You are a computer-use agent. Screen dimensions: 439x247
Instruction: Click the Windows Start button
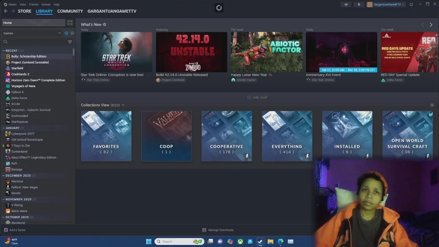[149, 242]
